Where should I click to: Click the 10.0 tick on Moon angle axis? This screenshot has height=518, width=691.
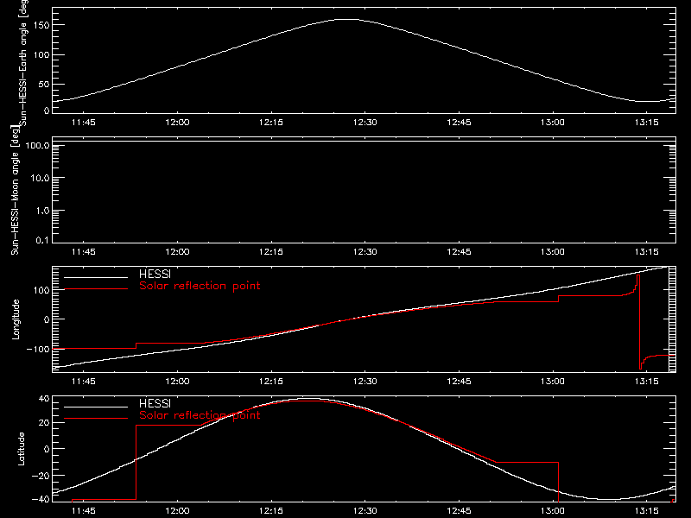tap(40, 178)
